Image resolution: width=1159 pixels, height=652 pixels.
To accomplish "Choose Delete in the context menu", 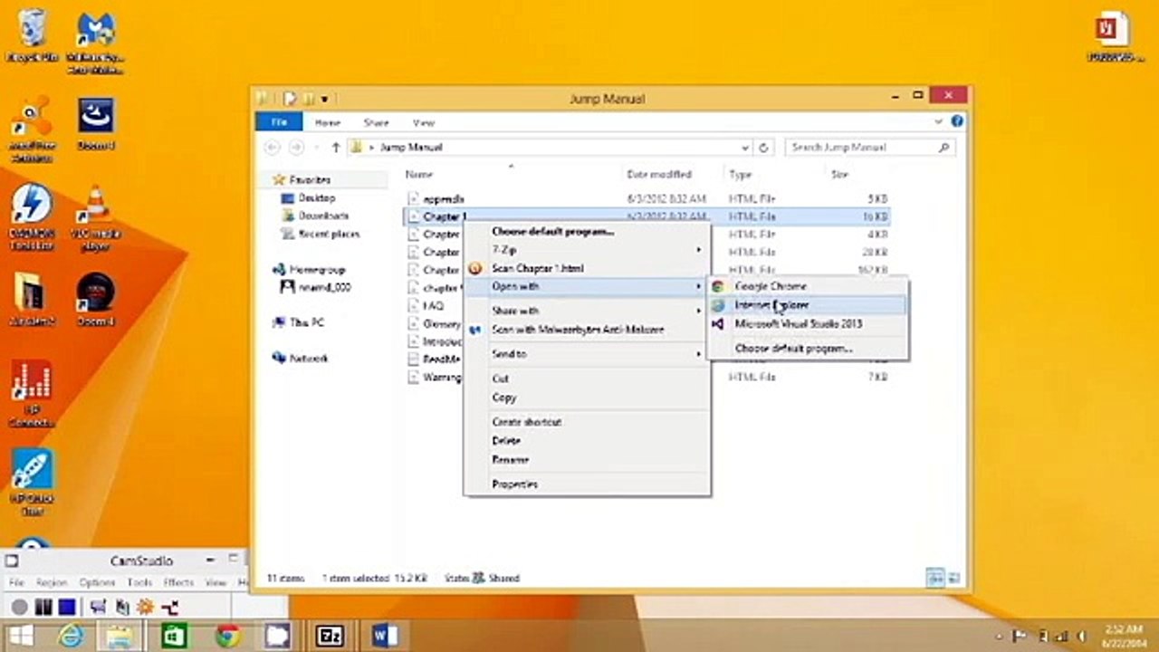I will 587,441.
